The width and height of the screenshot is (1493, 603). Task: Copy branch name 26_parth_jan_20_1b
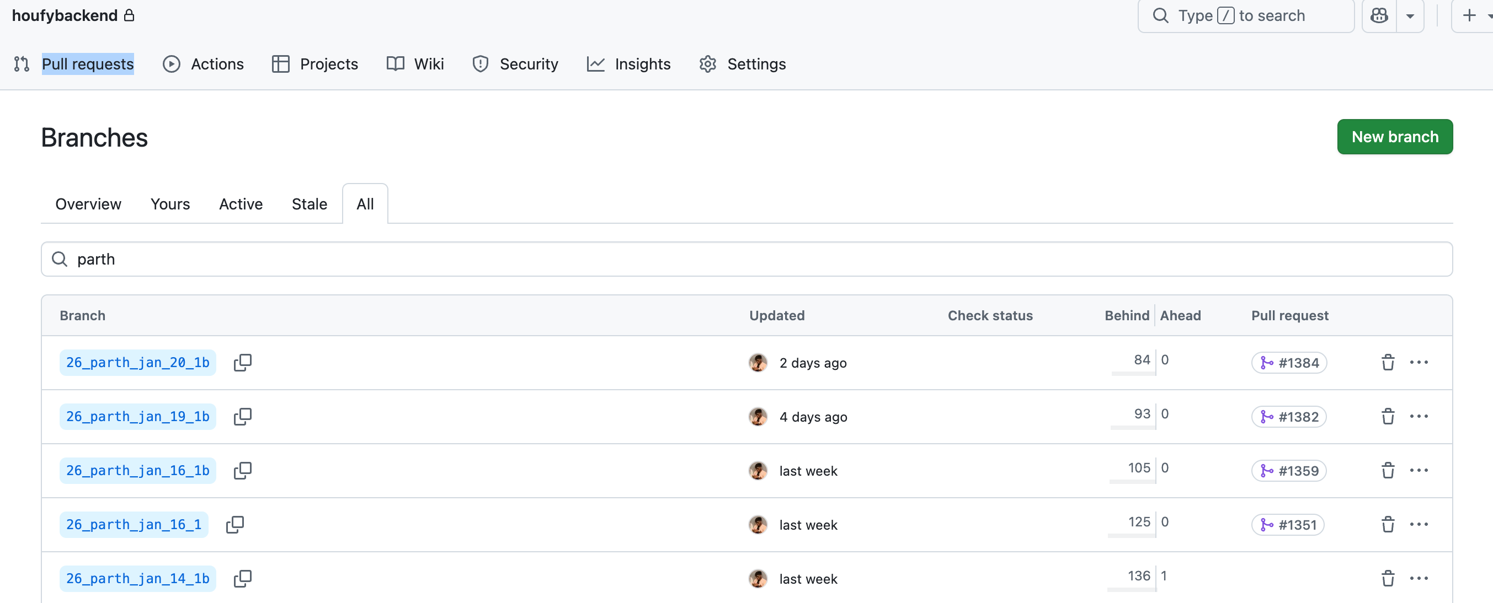(x=242, y=363)
